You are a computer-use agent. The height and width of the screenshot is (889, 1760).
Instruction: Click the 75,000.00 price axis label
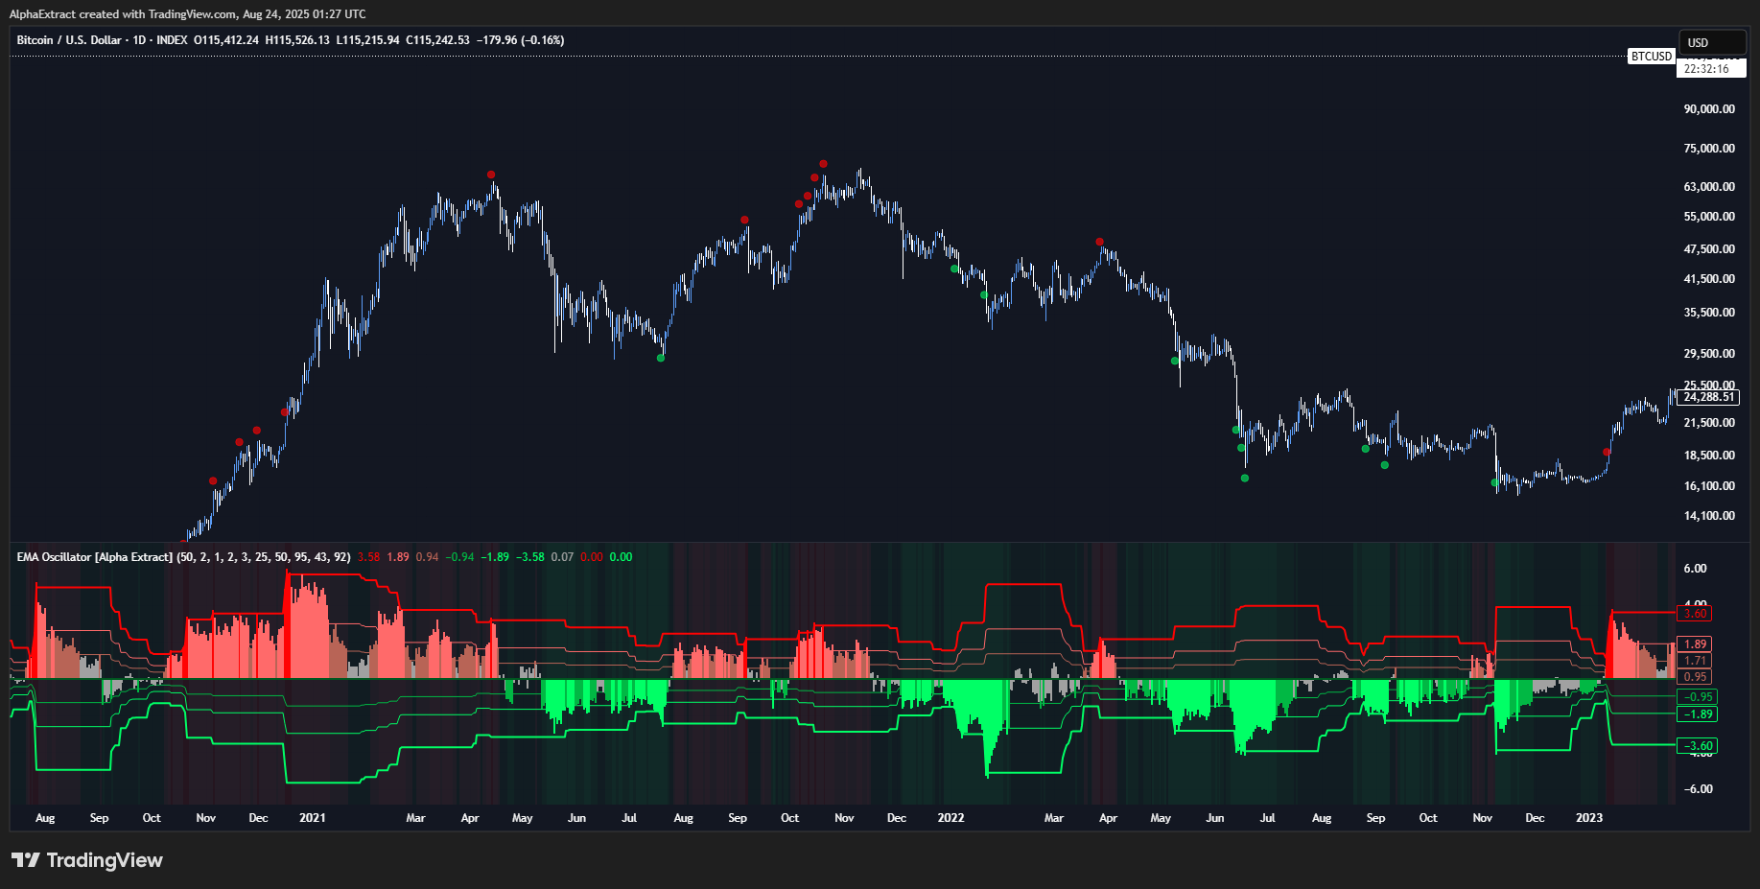point(1709,149)
